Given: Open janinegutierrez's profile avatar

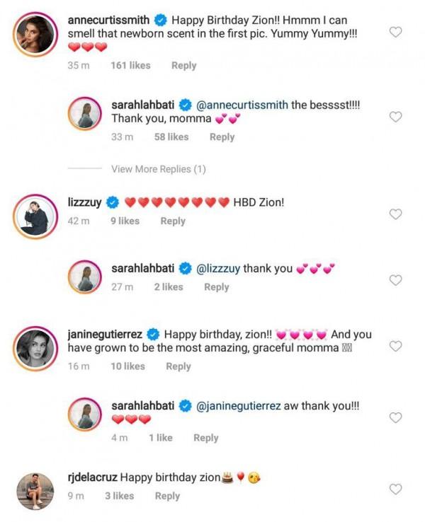Looking at the screenshot, I should [35, 347].
